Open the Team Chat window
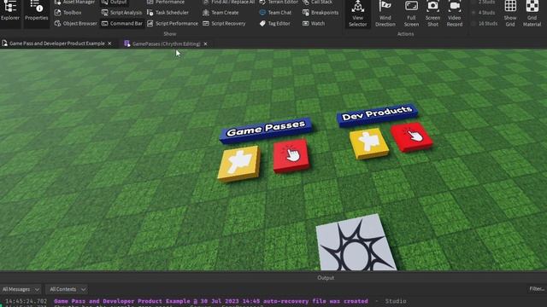The height and width of the screenshot is (307, 547). click(275, 13)
